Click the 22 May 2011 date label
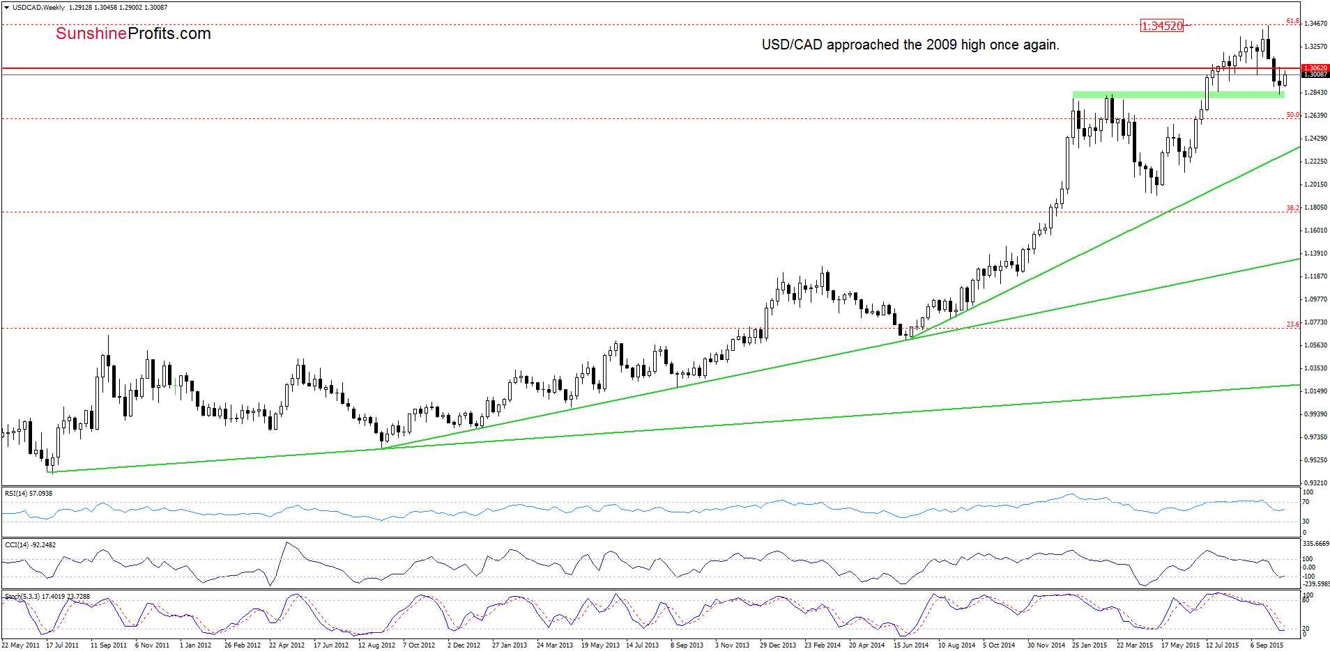The height and width of the screenshot is (651, 1330). pyautogui.click(x=21, y=645)
